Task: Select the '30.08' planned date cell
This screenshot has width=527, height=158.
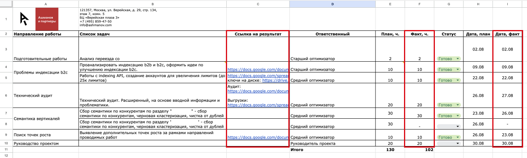Action: 478,143
